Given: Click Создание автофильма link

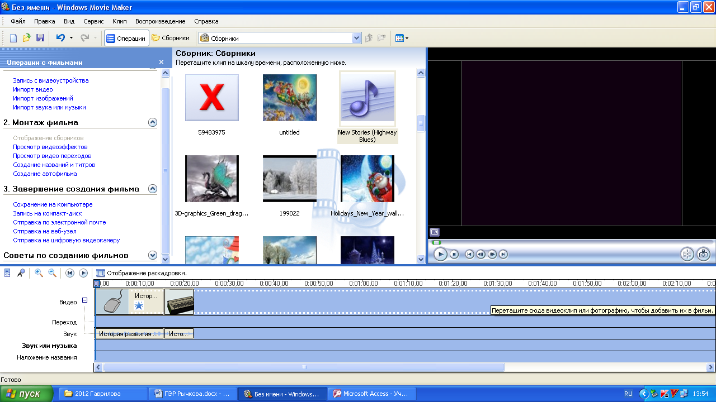Looking at the screenshot, I should pos(45,174).
